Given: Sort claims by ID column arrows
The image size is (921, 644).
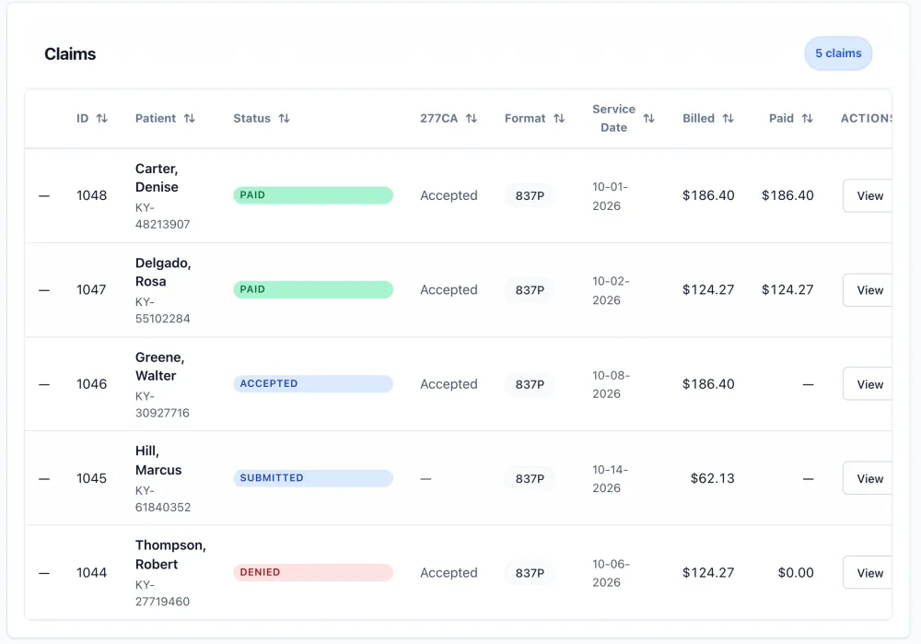Looking at the screenshot, I should point(102,118).
